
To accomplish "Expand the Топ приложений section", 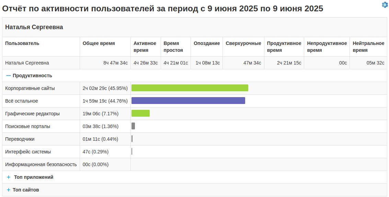I will tap(9, 177).
